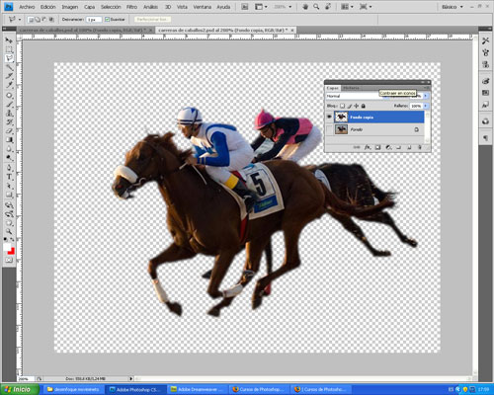Open the opacity slider arrow
Screen dimensions: 494x395
click(426, 96)
